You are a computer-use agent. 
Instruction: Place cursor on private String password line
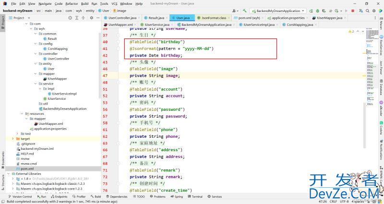click(x=158, y=116)
